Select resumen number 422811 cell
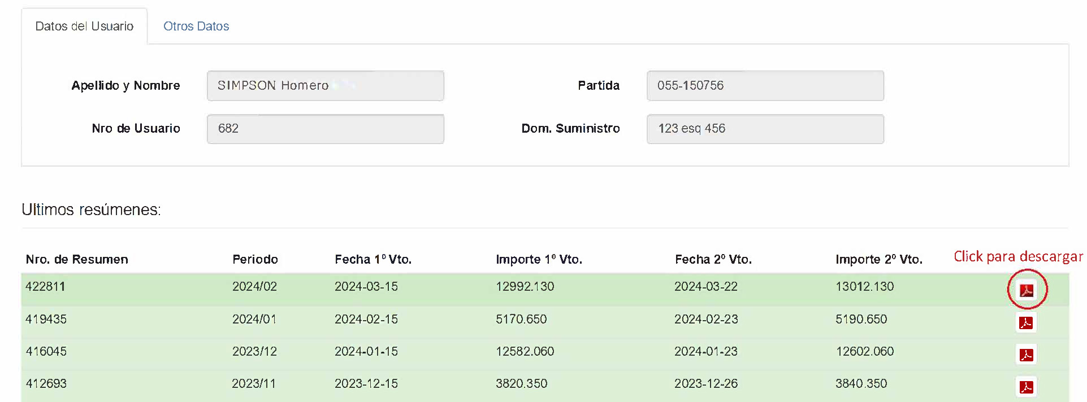 pos(45,286)
